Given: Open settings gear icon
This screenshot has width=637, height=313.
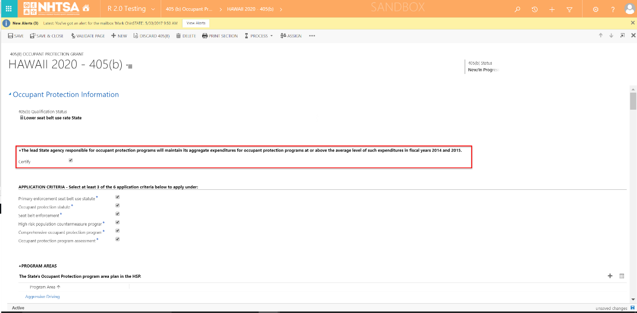Looking at the screenshot, I should click(596, 9).
